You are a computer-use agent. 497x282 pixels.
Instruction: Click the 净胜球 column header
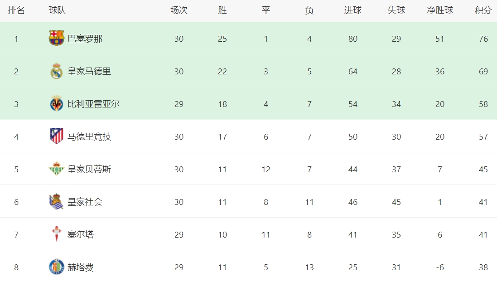tap(439, 10)
